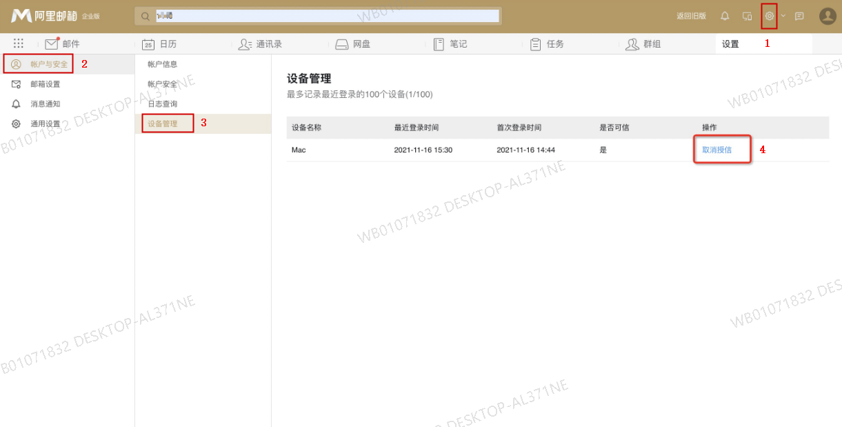842x427 pixels.
Task: Select the 消息通知 notification sidebar icon
Action: (x=15, y=103)
